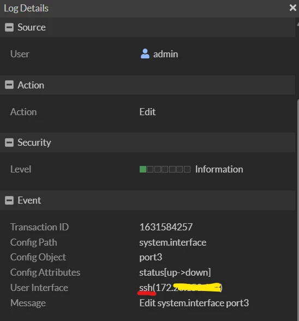
Task: Select the admin username value
Action: click(165, 54)
